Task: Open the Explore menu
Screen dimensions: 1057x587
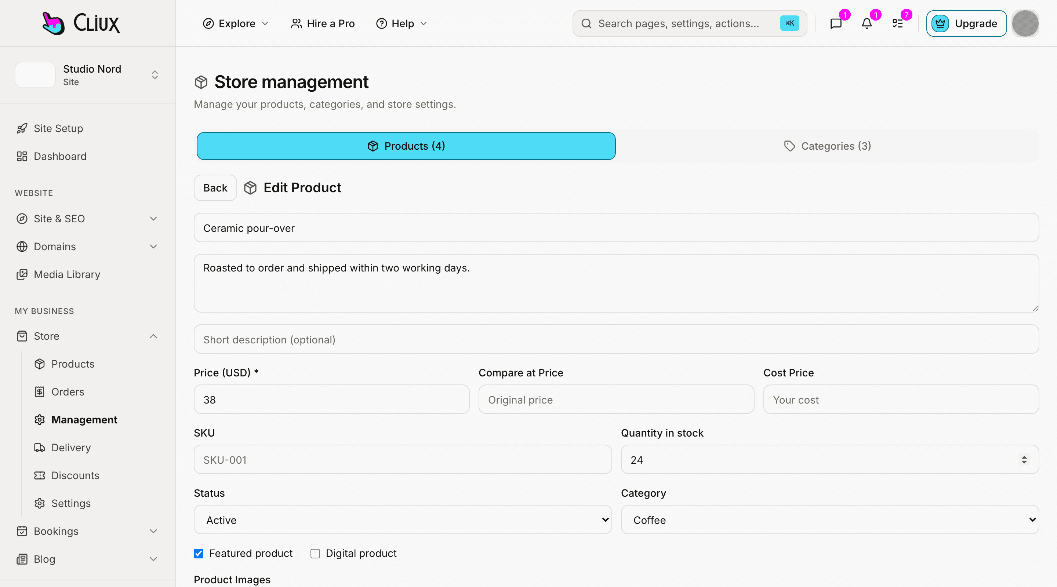Action: 236,23
